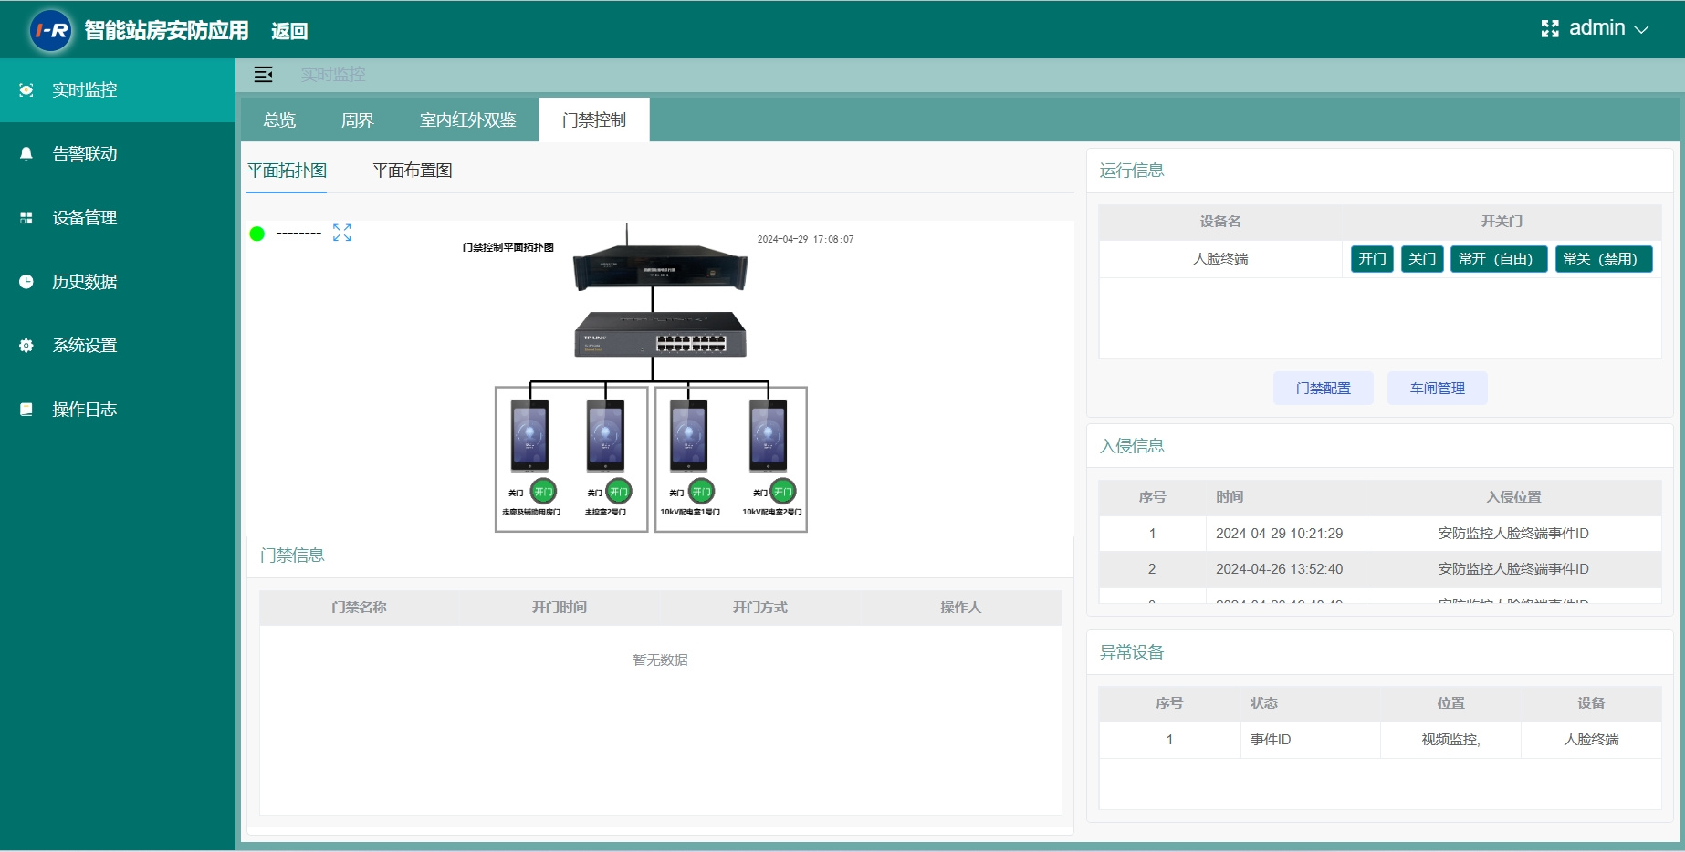Viewport: 1685px width, 852px height.
Task: Select the 门禁控制 tab
Action: [594, 120]
